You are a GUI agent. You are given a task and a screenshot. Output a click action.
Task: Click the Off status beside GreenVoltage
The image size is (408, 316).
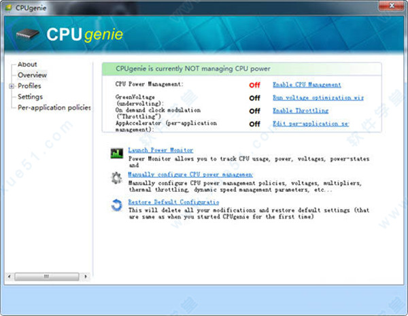click(254, 98)
